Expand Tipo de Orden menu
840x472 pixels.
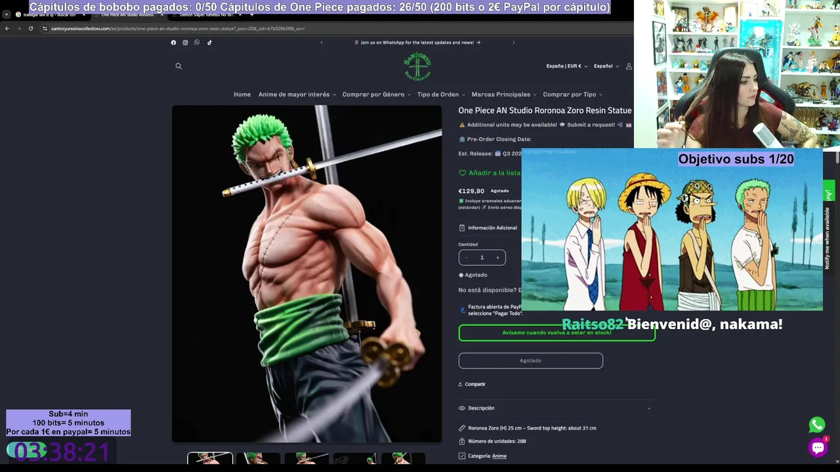[x=441, y=94]
